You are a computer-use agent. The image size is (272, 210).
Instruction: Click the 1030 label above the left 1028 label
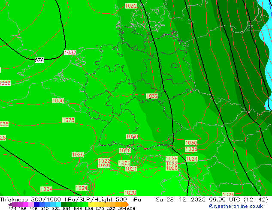coord(58,100)
